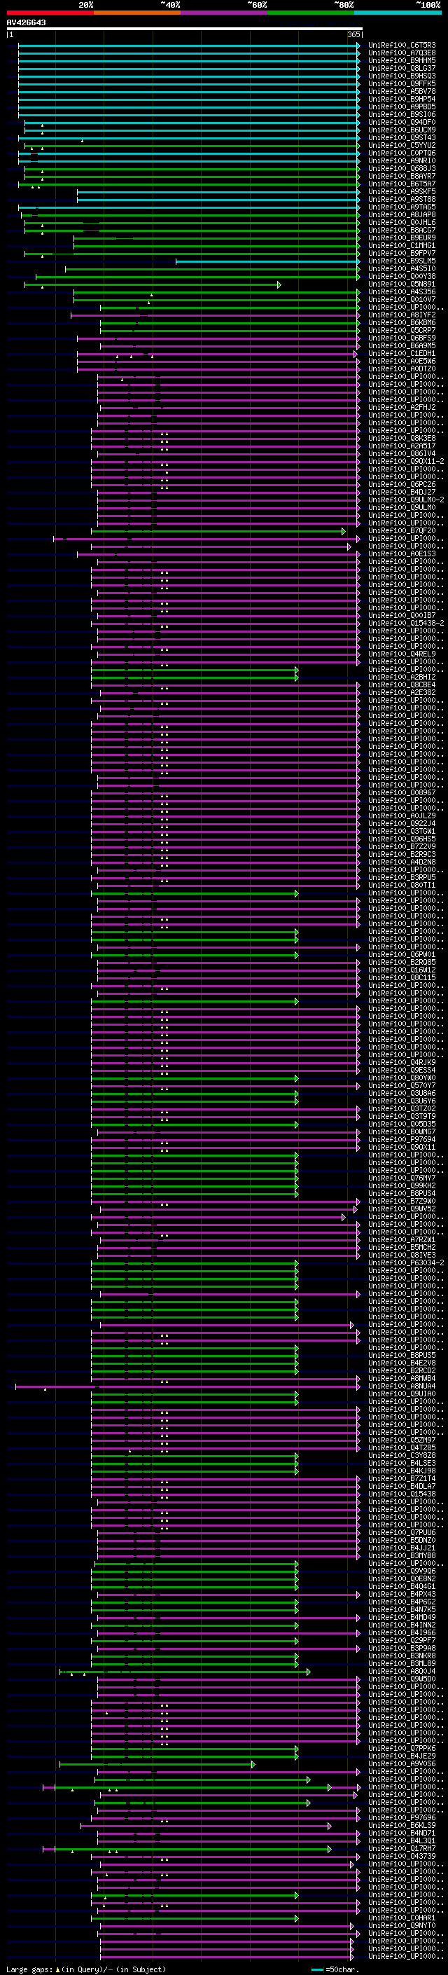Select hit label UniRef100_Q8C115

(x=402, y=978)
